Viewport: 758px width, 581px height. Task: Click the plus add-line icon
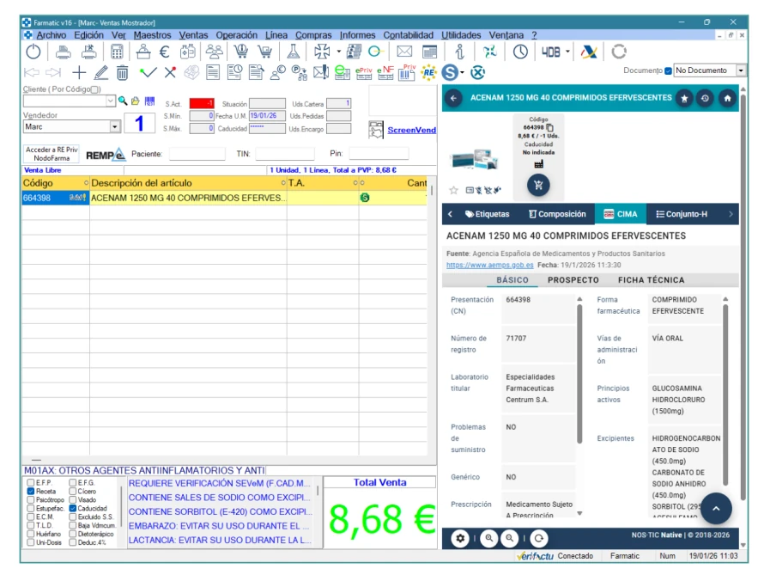point(79,72)
